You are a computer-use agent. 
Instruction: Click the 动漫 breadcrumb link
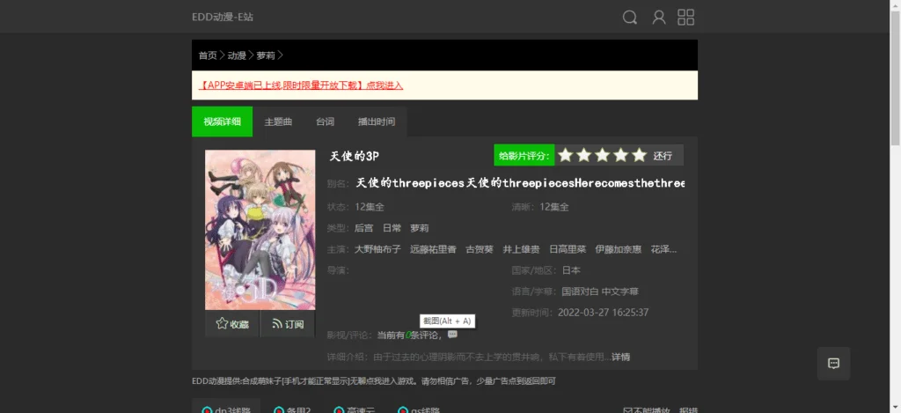[237, 55]
